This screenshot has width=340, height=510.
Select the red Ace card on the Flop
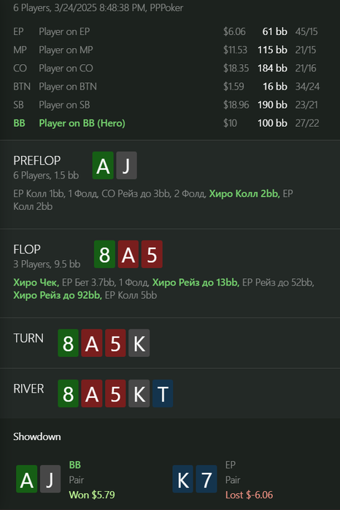(x=128, y=254)
